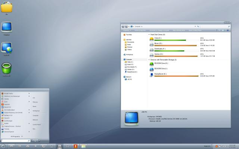Open the headphones taskbar icon
This screenshot has height=149, width=239.
[x=67, y=146]
